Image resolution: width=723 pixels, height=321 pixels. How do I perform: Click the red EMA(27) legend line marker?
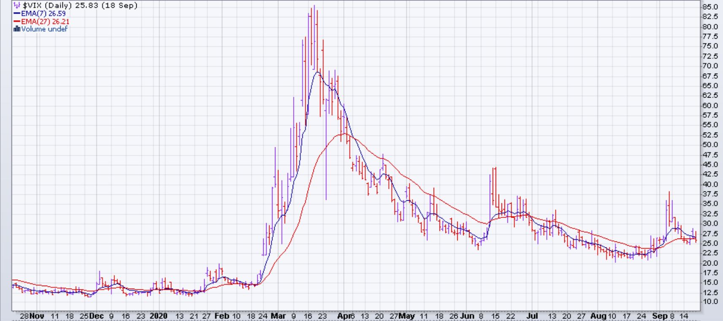point(17,21)
